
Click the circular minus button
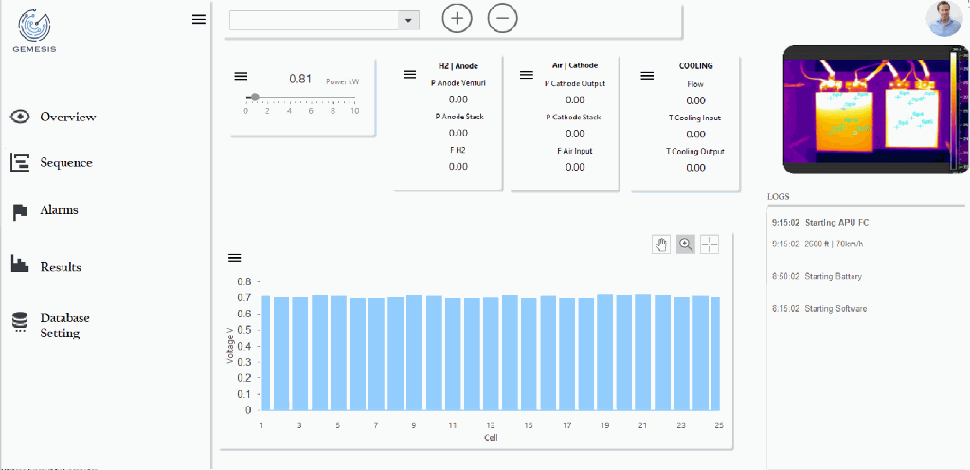pos(502,18)
